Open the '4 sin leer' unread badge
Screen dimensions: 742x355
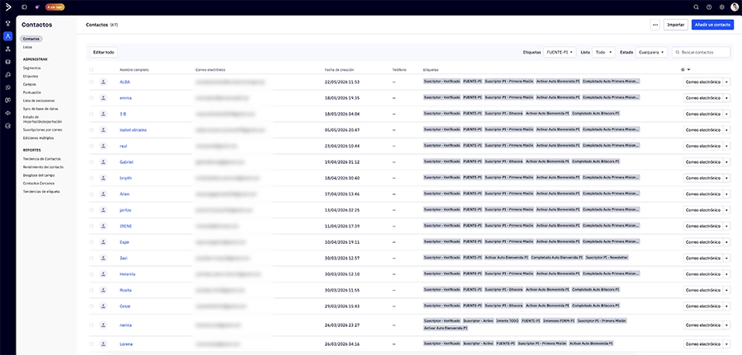pos(55,7)
